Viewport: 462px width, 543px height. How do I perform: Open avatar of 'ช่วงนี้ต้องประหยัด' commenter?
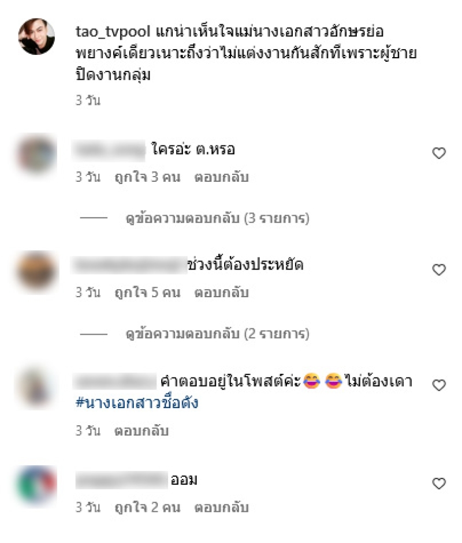36,271
